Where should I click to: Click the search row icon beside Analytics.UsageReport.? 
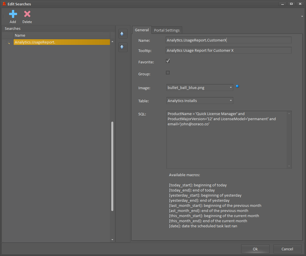click(8, 42)
